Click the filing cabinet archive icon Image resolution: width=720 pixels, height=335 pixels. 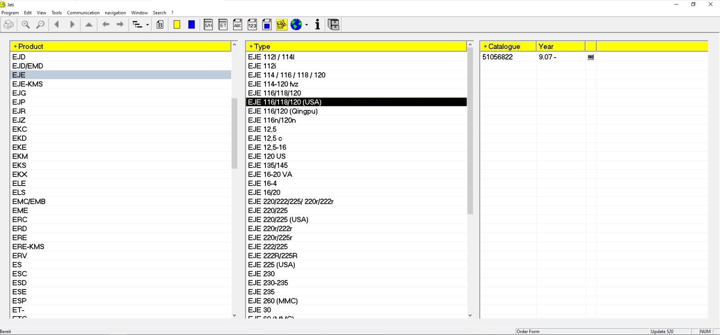[334, 25]
